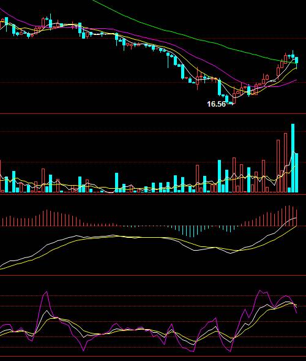
Task: Click the tallest red hollow volume bar
Action: click(286, 162)
